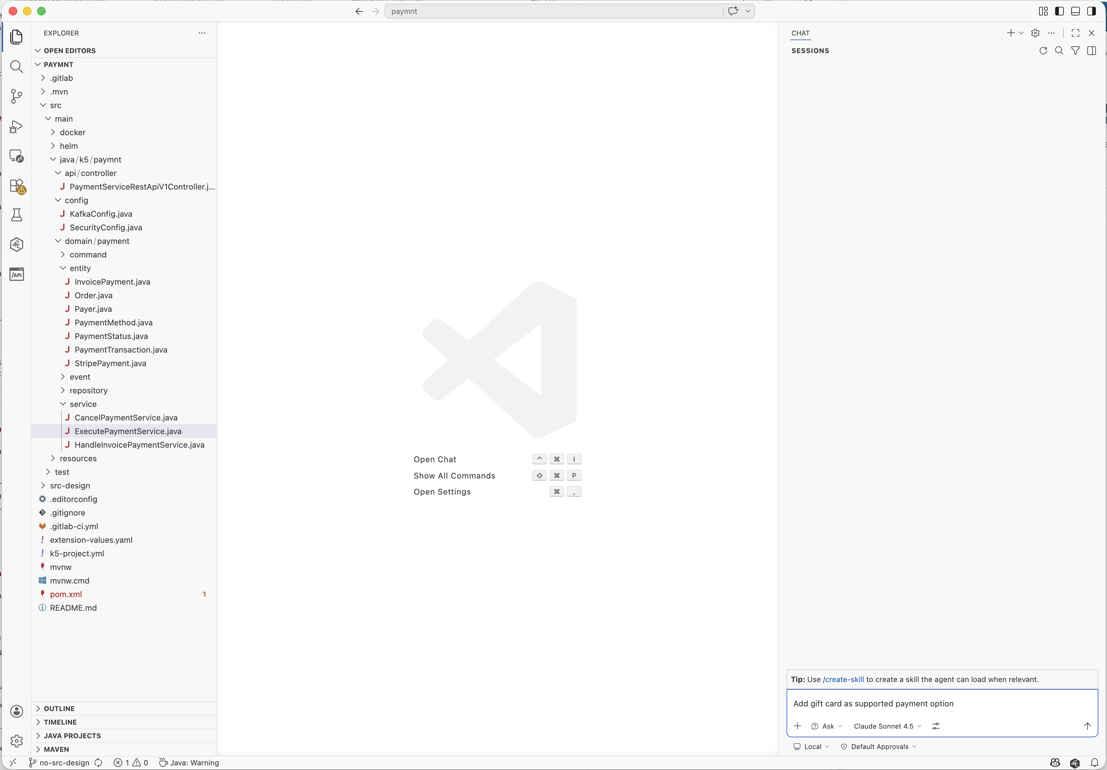Open chat settings gear icon

(1035, 33)
